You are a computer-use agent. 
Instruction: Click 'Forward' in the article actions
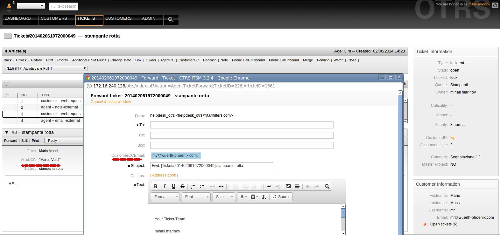pyautogui.click(x=11, y=141)
